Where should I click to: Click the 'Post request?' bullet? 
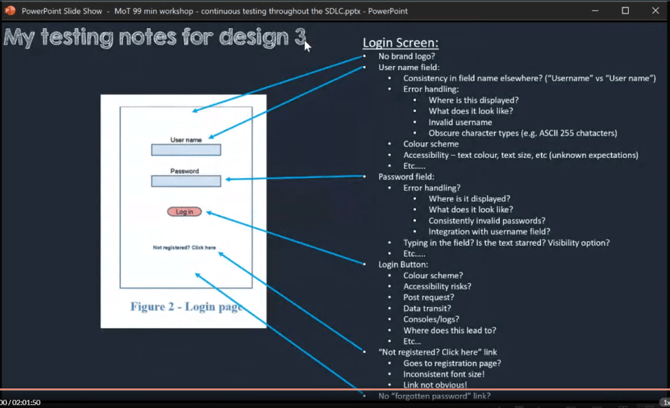tap(428, 297)
